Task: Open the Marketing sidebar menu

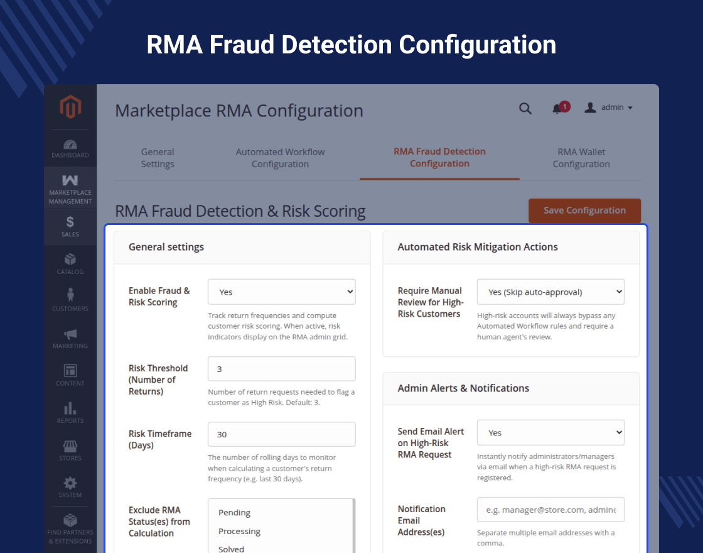Action: coord(70,338)
